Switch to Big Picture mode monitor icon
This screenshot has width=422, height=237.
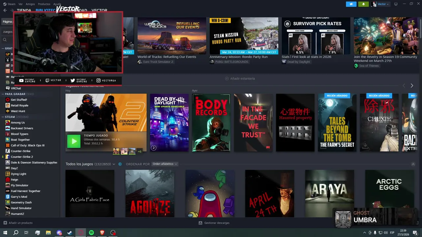pos(396,4)
